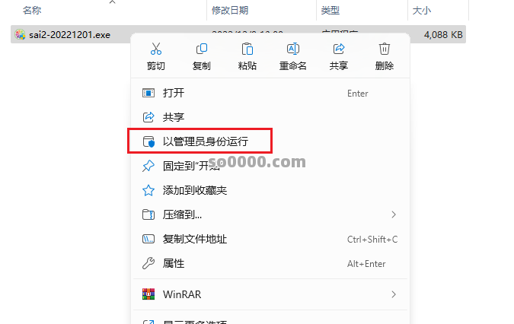Click the wrench icon beside 属性

click(148, 263)
